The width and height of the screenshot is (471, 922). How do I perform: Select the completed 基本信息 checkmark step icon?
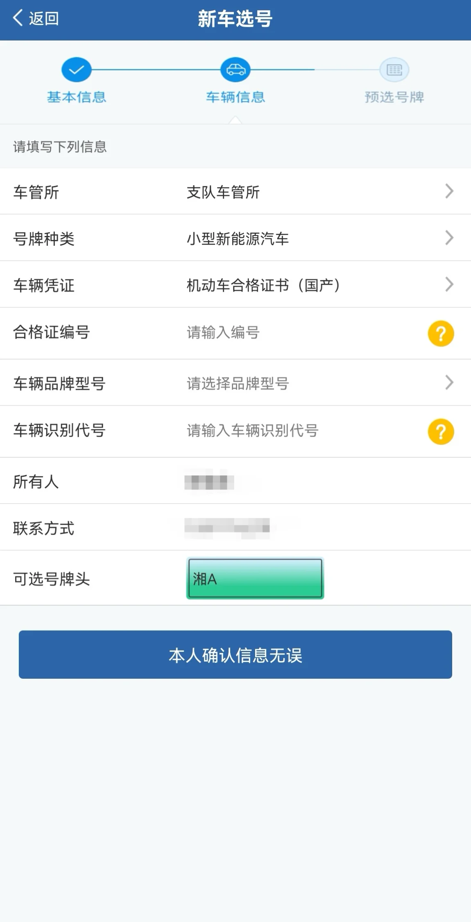point(76,70)
